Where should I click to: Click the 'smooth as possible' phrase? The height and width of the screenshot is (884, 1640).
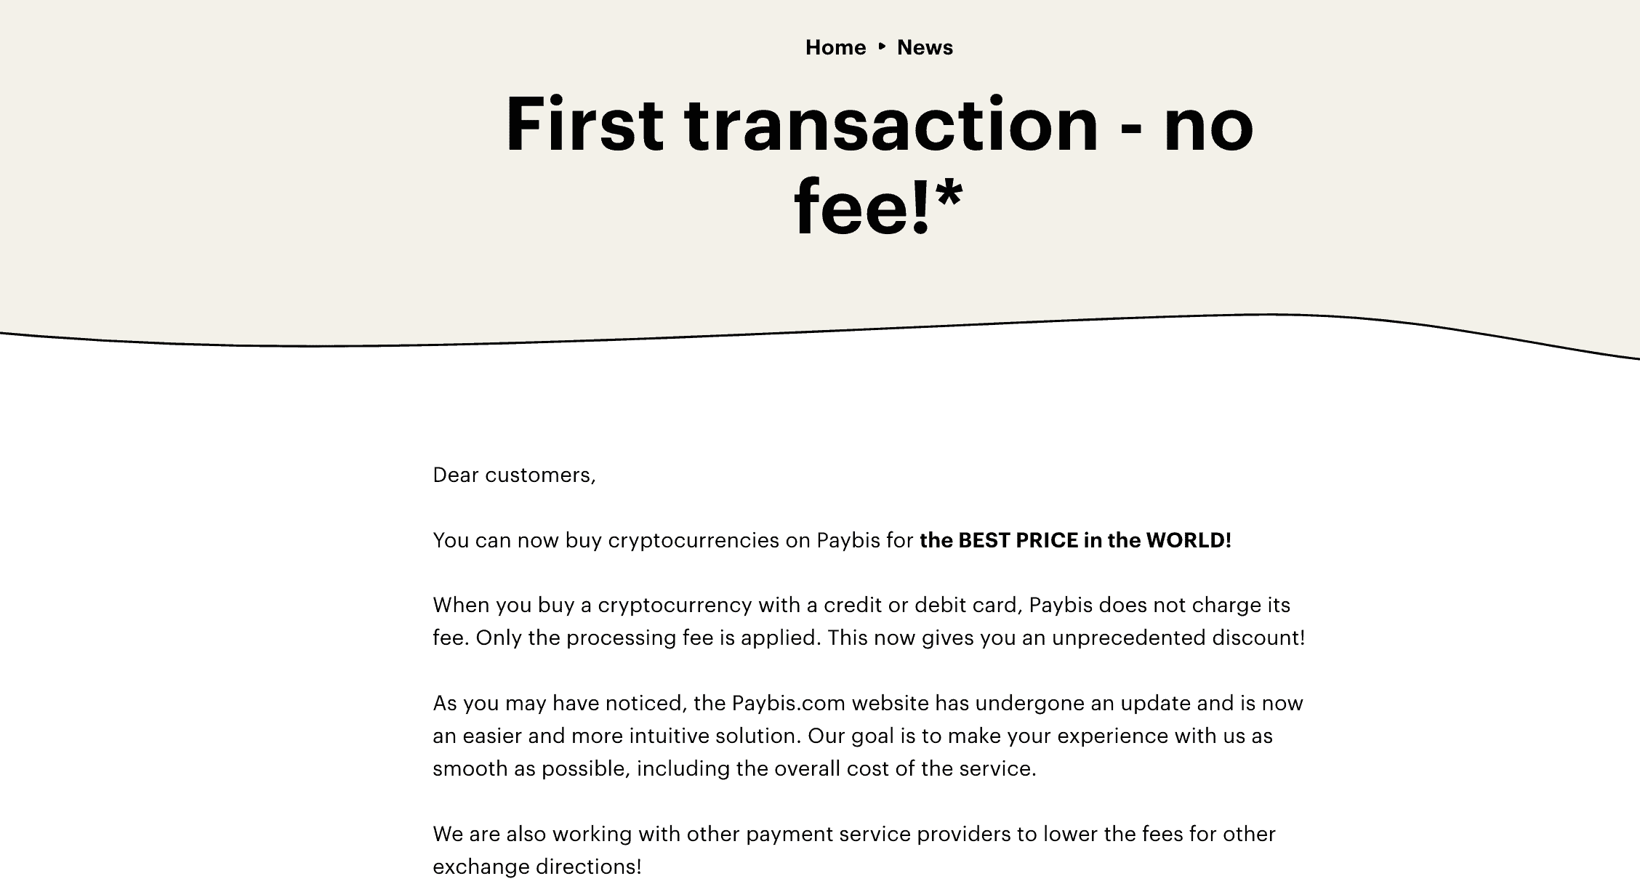click(x=531, y=768)
